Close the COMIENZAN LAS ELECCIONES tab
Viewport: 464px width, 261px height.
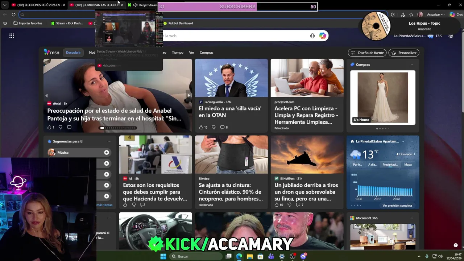tap(122, 5)
